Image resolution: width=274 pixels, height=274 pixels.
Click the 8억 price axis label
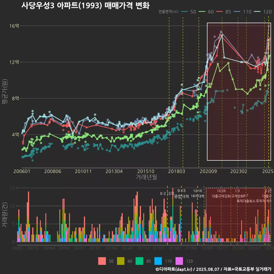point(15,98)
